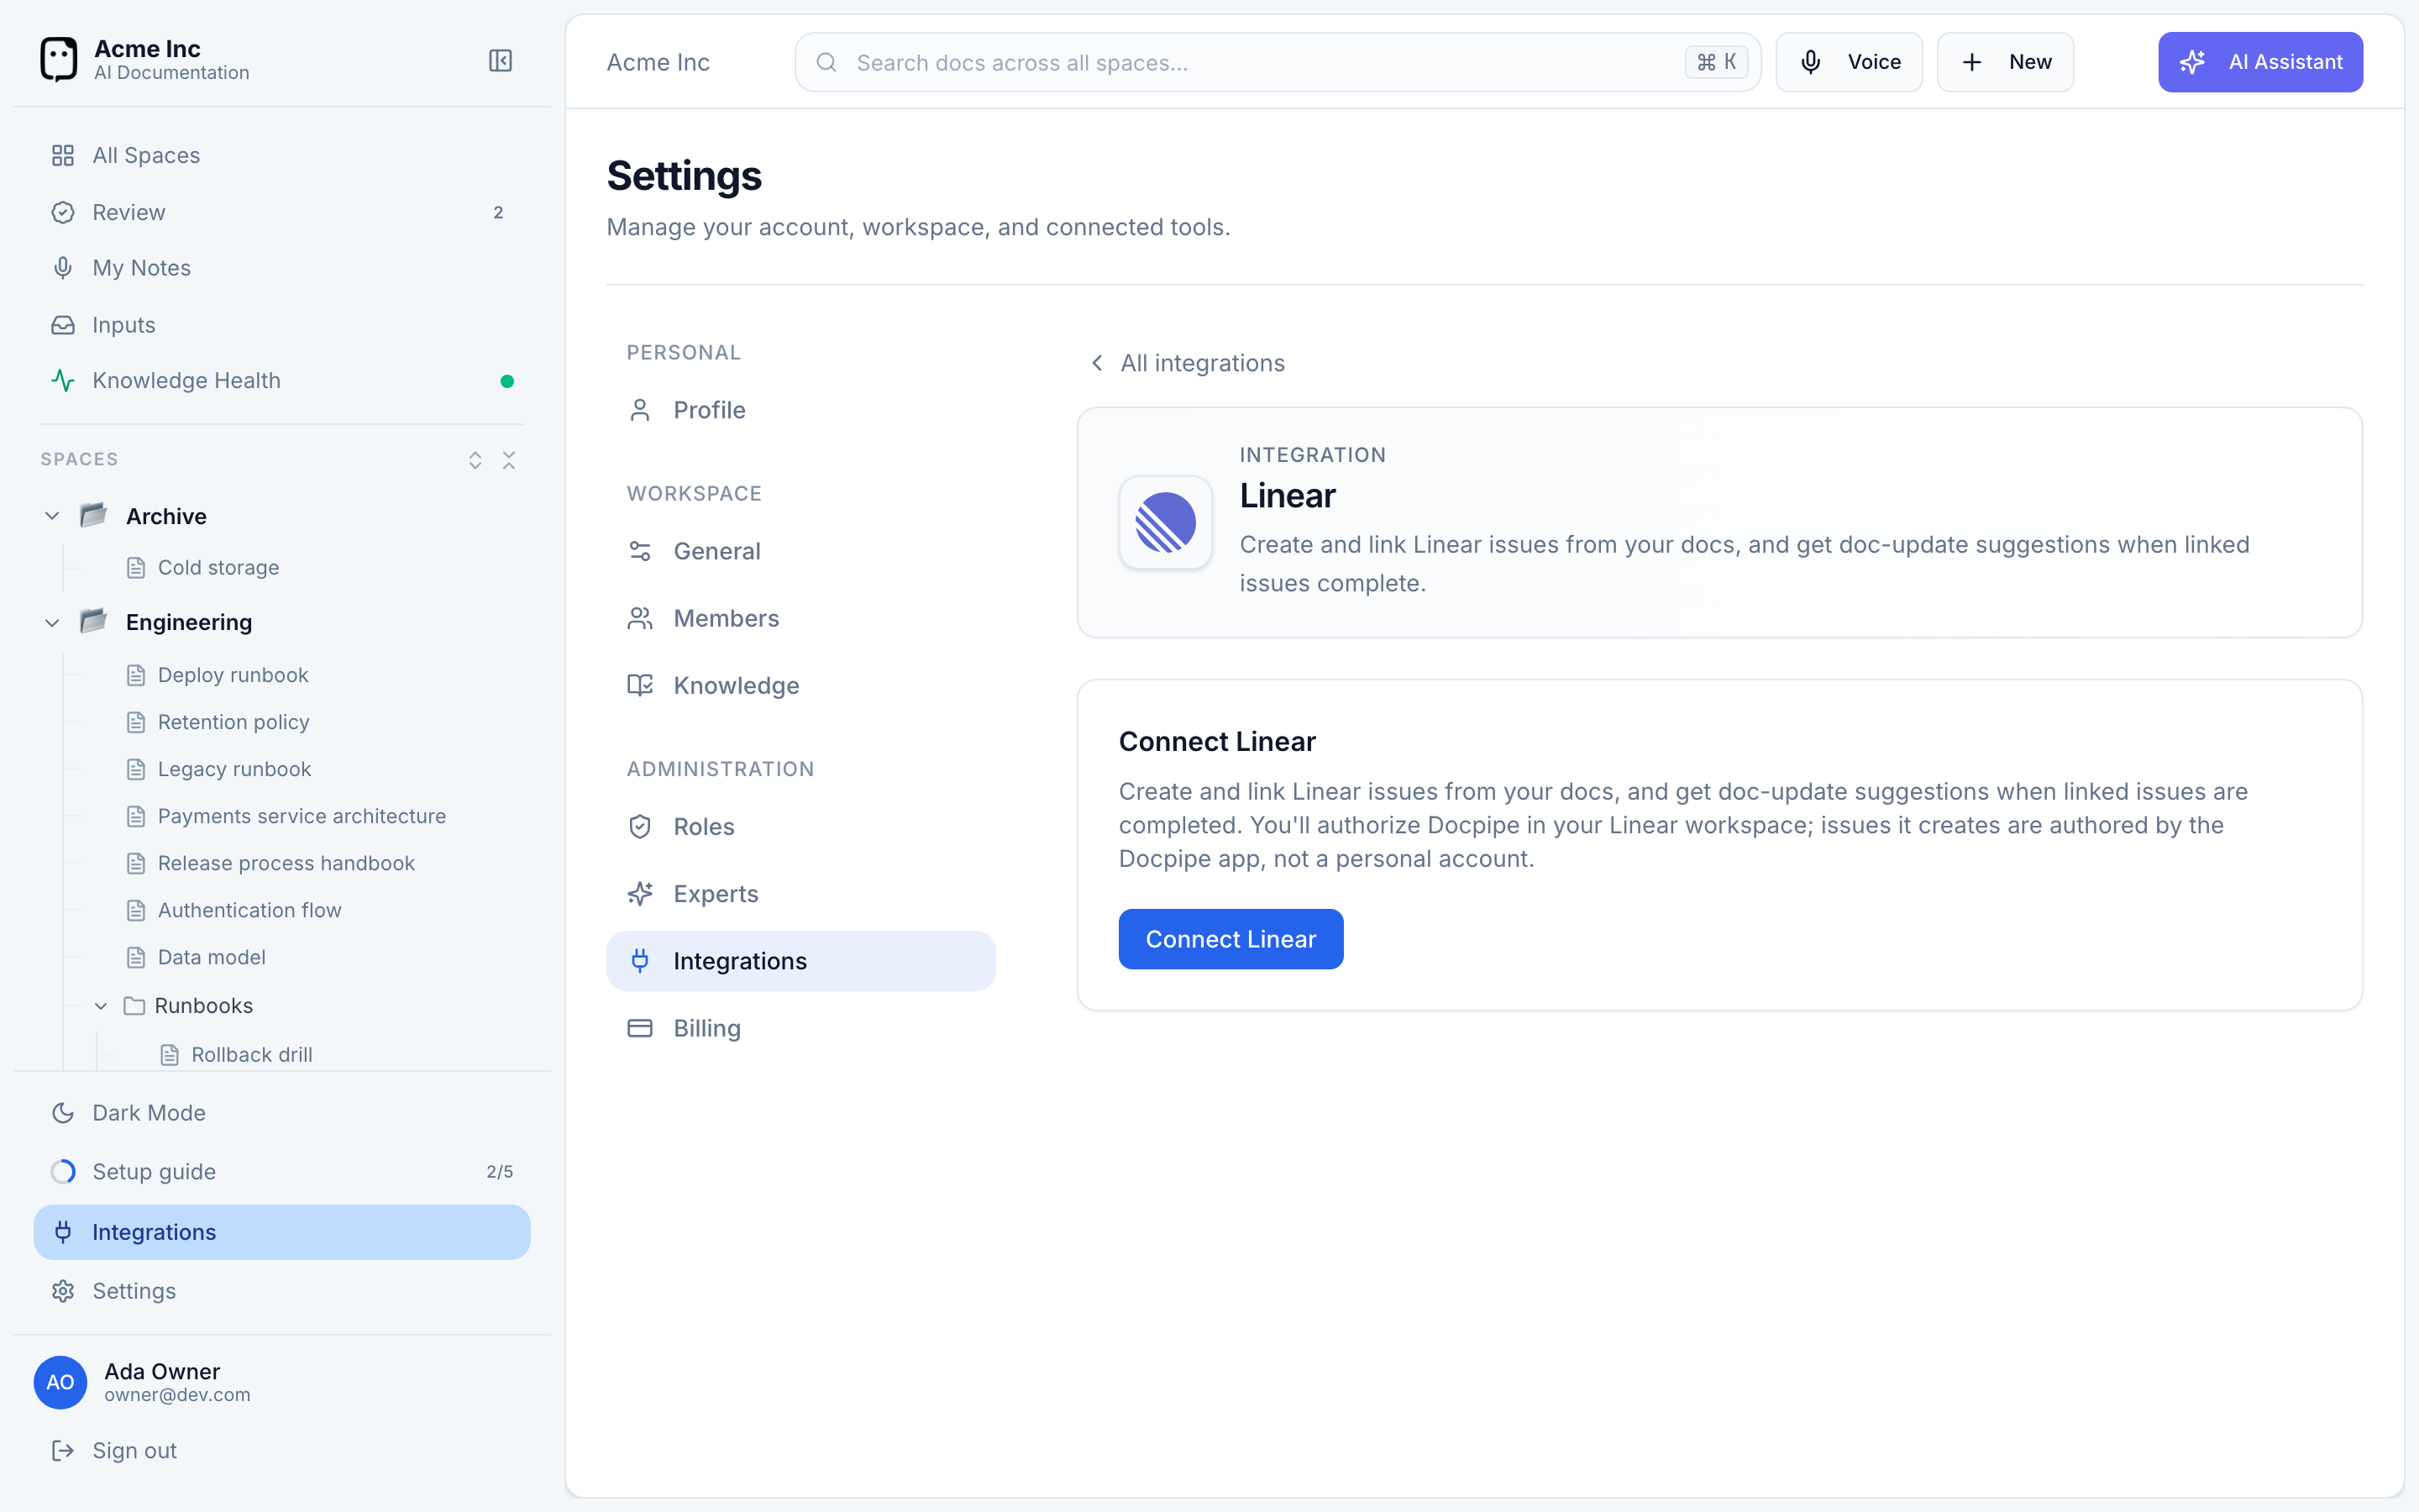Click the green Knowledge Health status dot
The width and height of the screenshot is (2419, 1512).
(x=506, y=381)
